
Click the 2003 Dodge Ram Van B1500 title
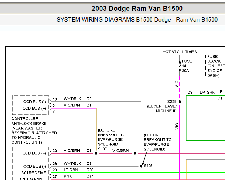137,9
